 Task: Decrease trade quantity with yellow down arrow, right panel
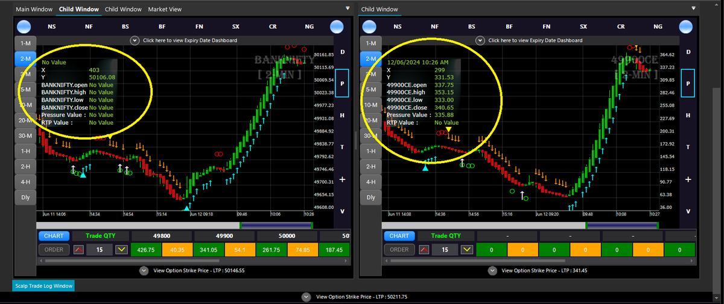(468, 249)
